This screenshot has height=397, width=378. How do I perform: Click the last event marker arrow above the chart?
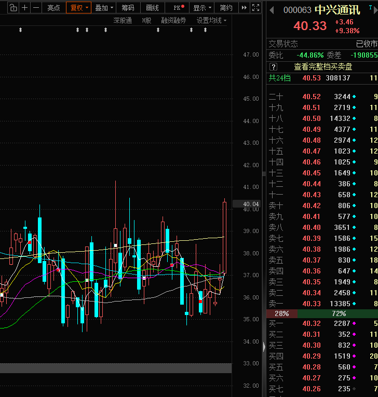[x=206, y=30]
